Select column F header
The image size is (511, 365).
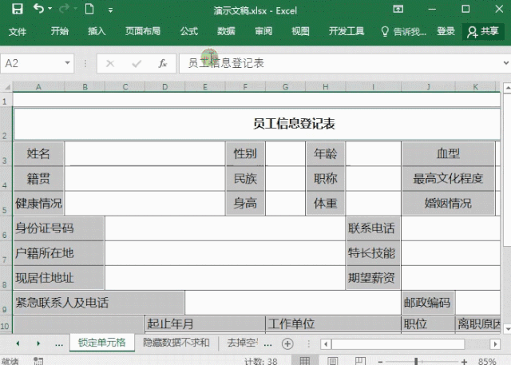[245, 87]
